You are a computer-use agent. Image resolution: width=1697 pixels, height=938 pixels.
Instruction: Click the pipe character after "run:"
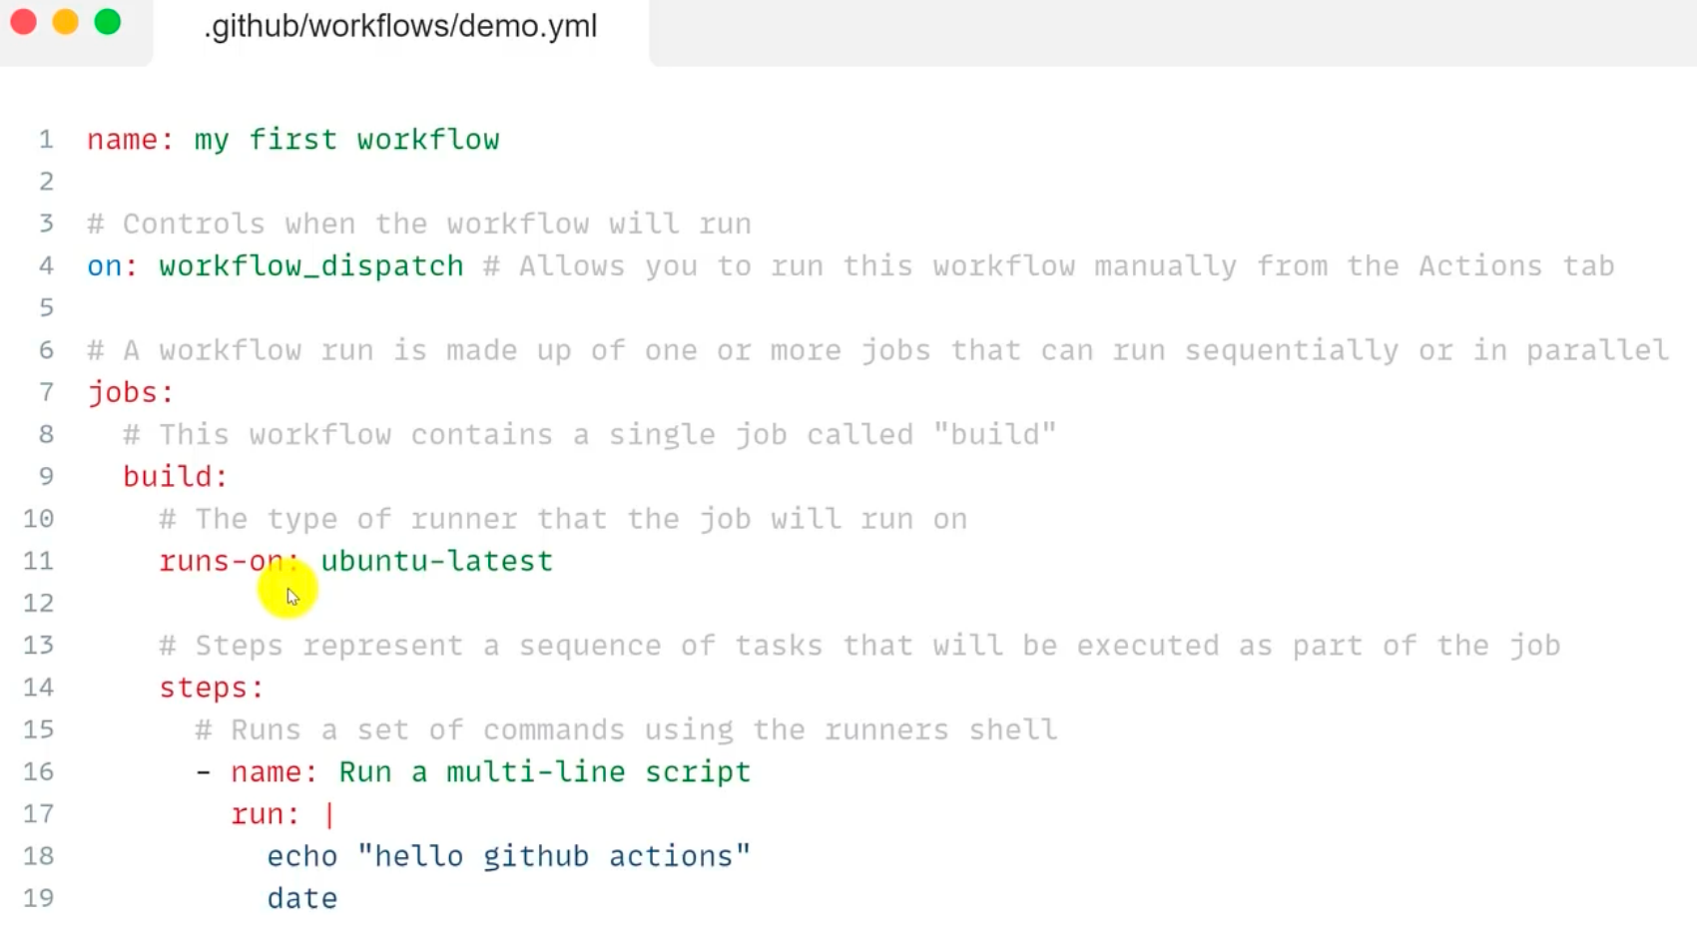pyautogui.click(x=328, y=814)
